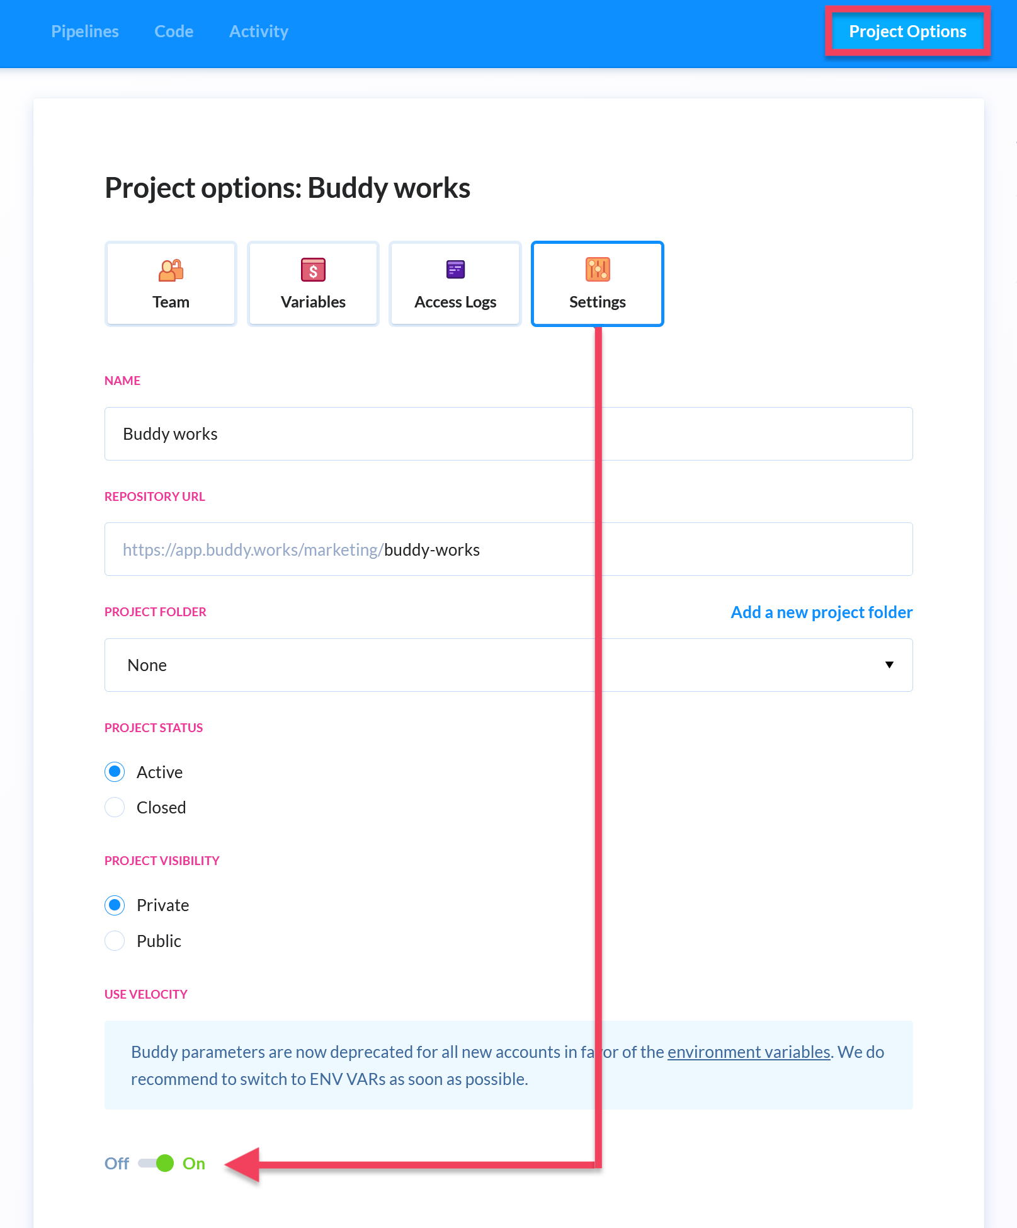
Task: Open the Pipelines tab
Action: pyautogui.click(x=85, y=32)
